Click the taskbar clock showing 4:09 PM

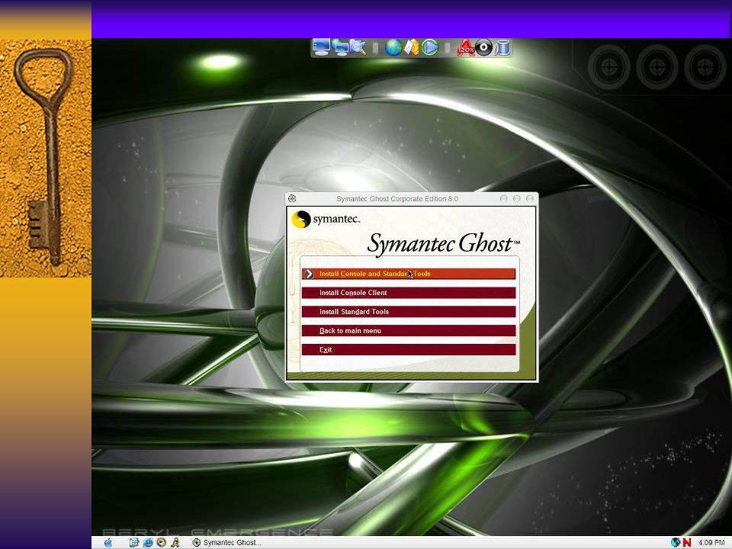pyautogui.click(x=711, y=542)
